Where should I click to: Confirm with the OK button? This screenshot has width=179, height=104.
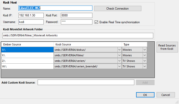tap(145, 95)
